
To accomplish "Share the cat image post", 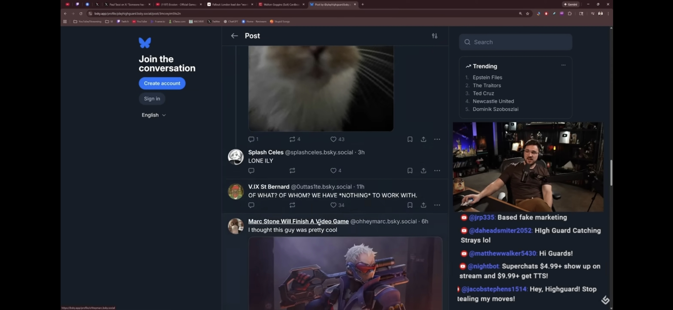I will coord(423,139).
